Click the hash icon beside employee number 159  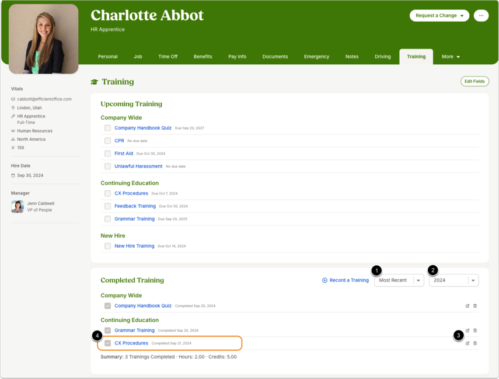click(x=13, y=148)
